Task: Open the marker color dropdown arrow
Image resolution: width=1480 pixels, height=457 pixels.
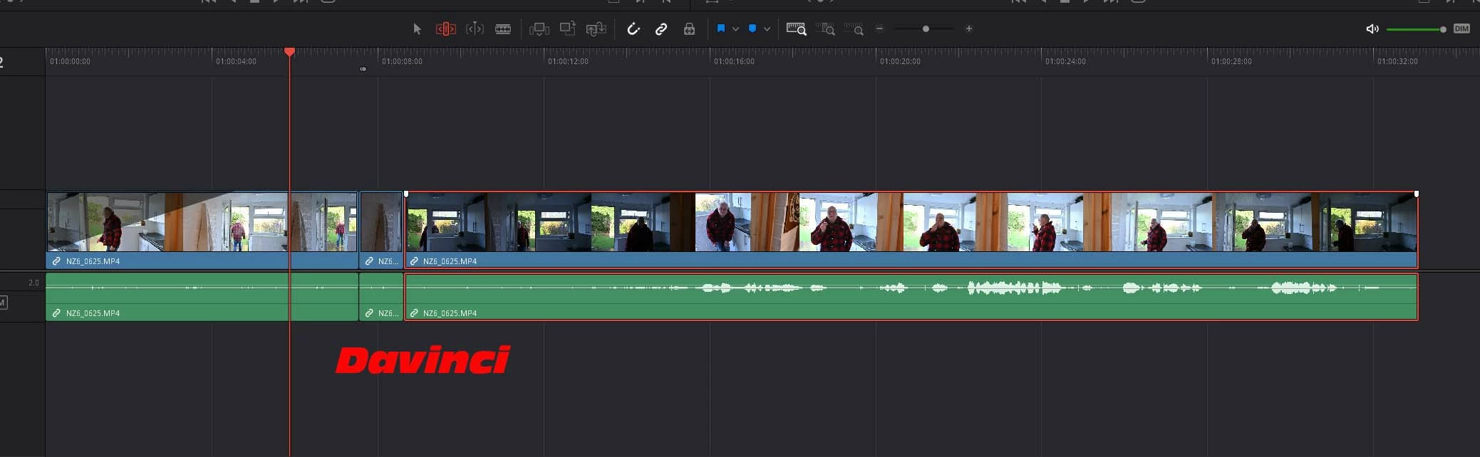Action: [767, 29]
